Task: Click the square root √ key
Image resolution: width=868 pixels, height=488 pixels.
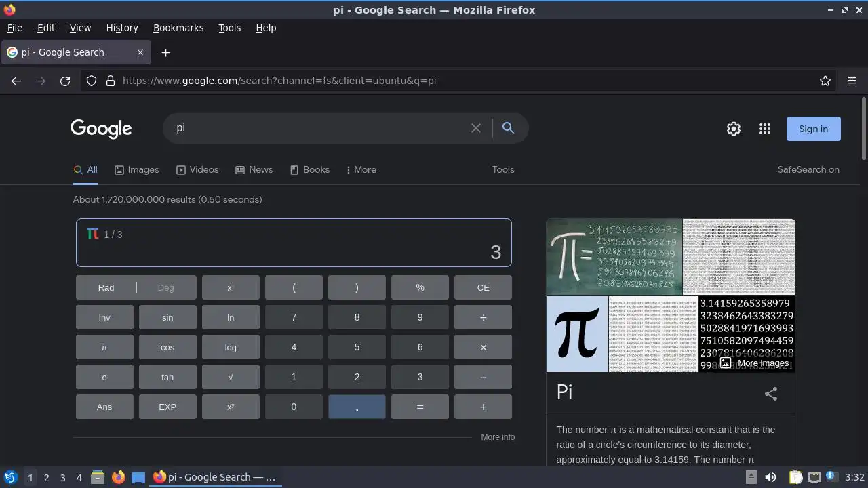Action: click(x=231, y=377)
